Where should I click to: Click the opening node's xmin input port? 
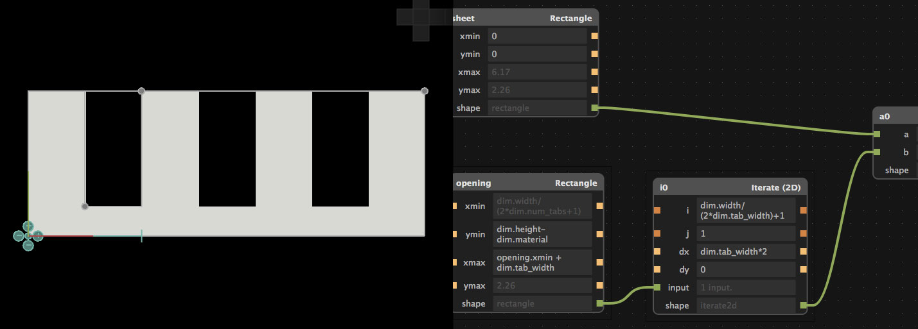click(455, 206)
